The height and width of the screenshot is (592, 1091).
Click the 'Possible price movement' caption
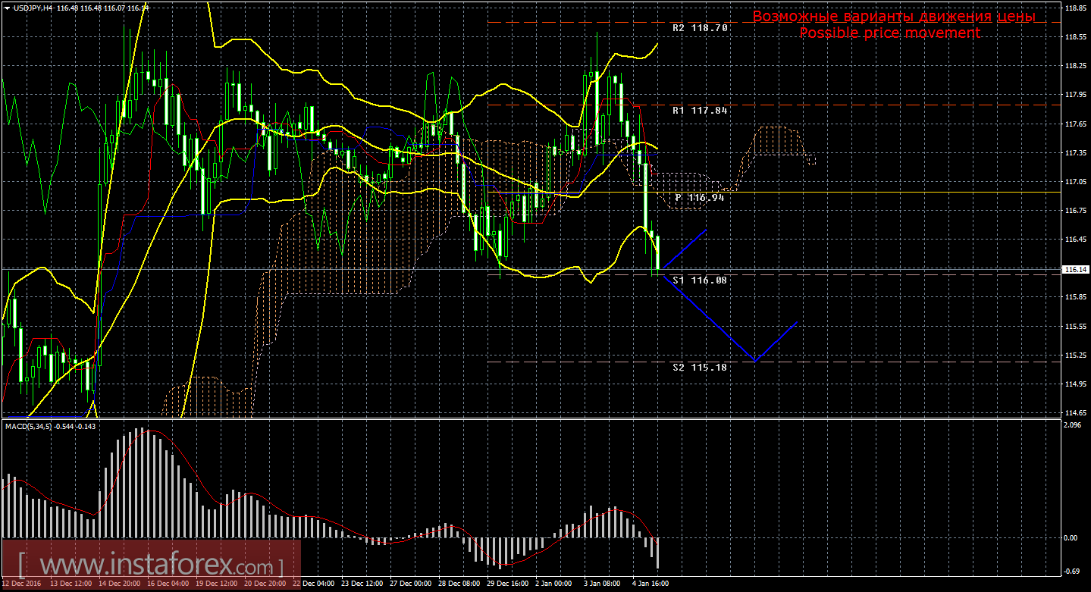[x=889, y=33]
